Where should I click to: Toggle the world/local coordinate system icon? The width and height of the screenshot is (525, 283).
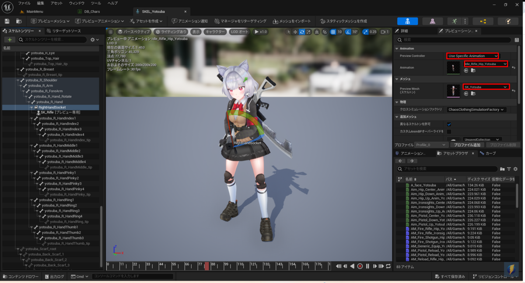(317, 31)
